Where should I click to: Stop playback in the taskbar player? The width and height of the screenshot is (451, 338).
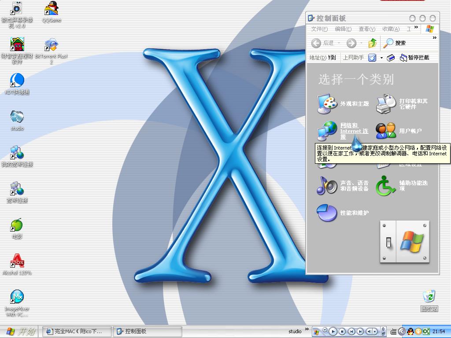coord(342,332)
